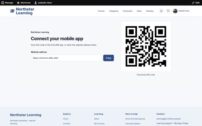The height and width of the screenshot is (126, 202).
Task: Click the Northstar Learning graduation cap logo
Action: click(x=12, y=11)
